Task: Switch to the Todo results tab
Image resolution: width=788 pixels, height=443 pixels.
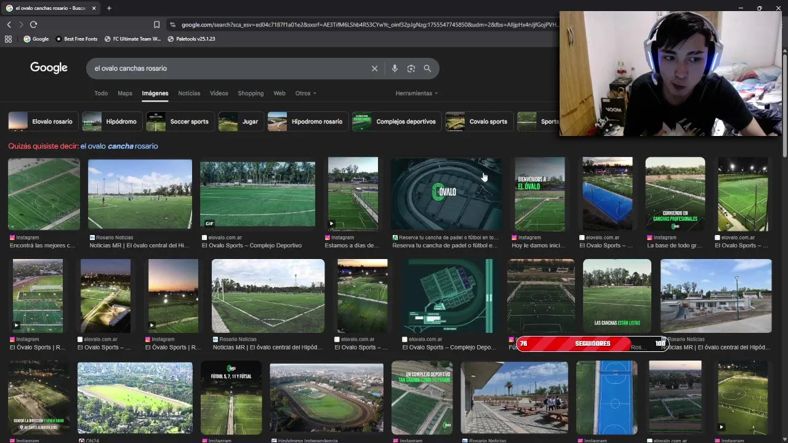Action: coord(101,94)
